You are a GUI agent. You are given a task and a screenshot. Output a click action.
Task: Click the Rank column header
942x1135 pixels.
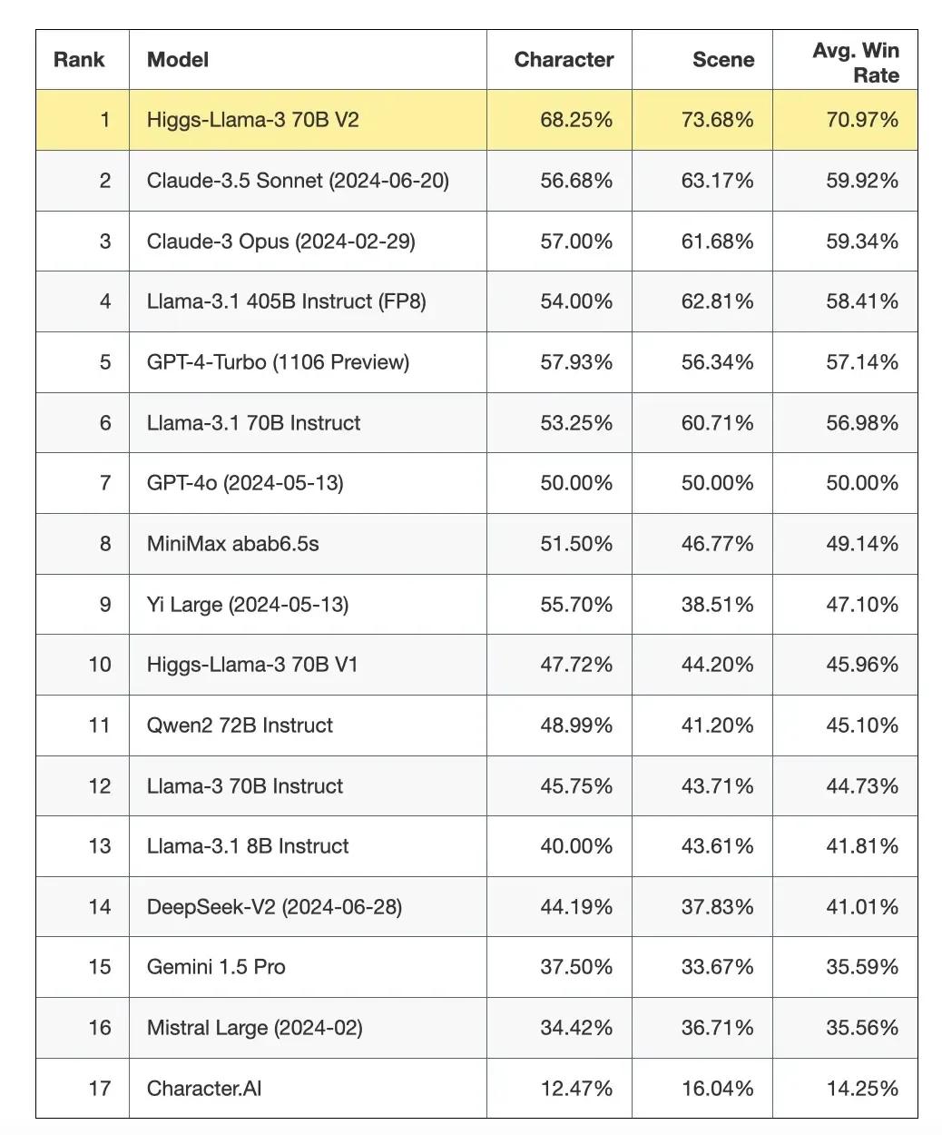tap(80, 60)
